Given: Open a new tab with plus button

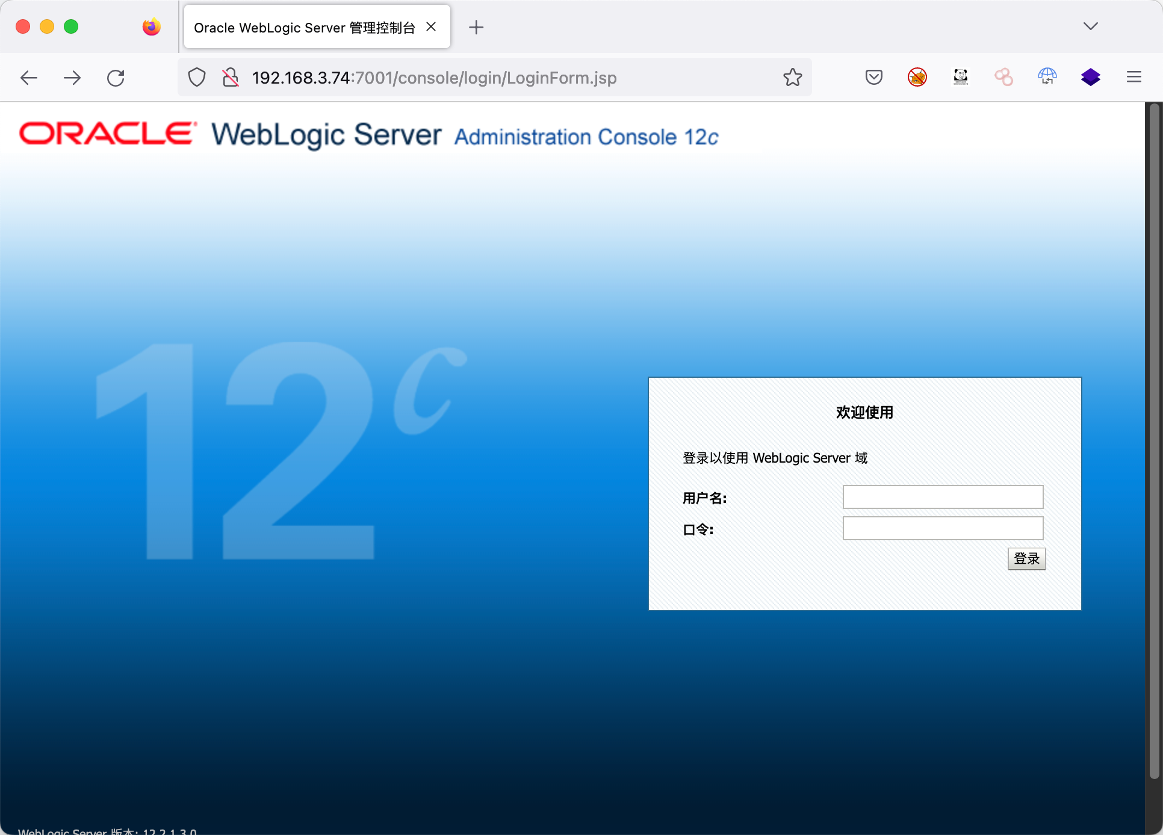Looking at the screenshot, I should (x=476, y=28).
